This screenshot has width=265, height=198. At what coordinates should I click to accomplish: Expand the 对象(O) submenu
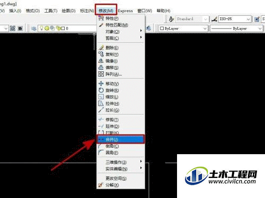point(121,32)
